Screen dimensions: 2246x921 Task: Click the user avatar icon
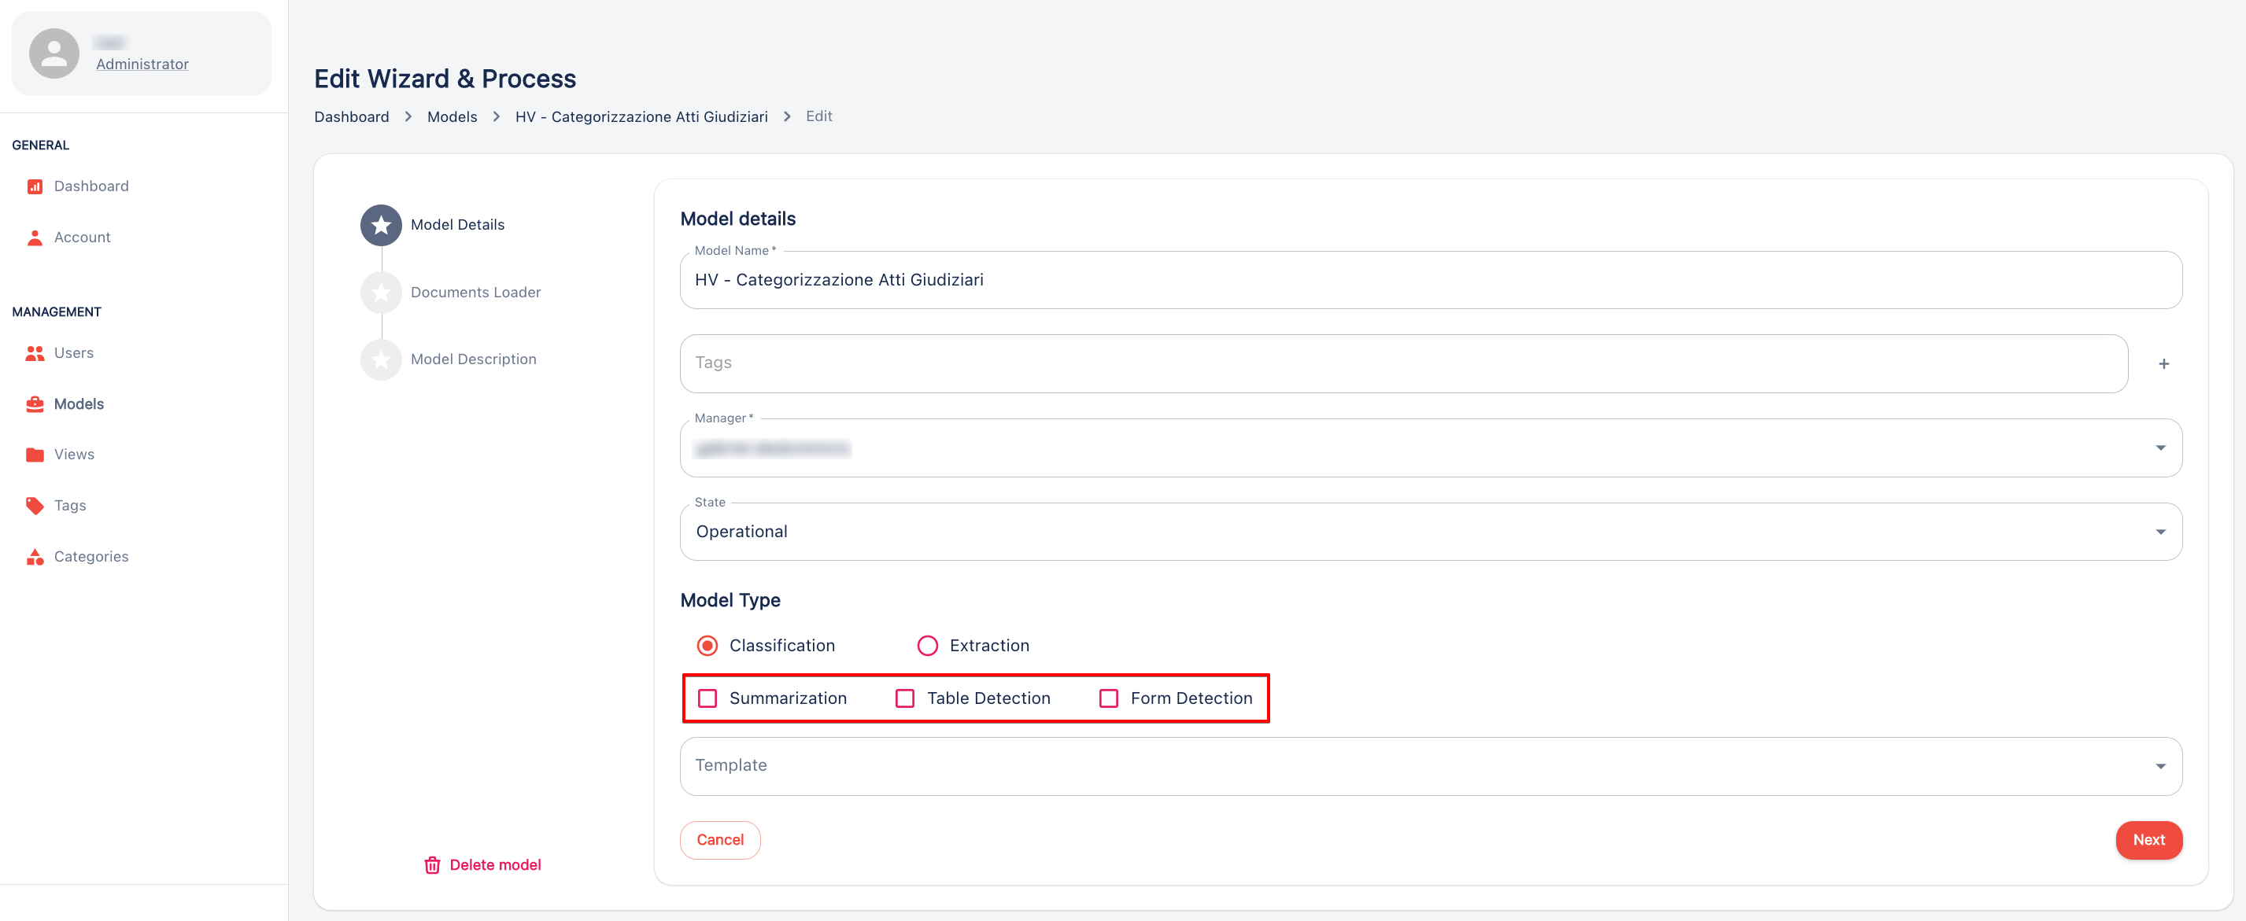(x=54, y=53)
